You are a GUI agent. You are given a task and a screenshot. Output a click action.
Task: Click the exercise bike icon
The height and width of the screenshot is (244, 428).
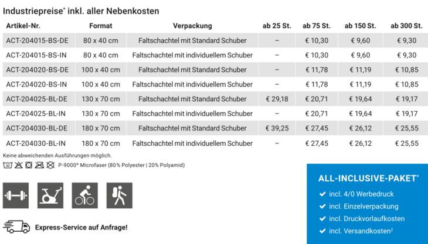(x=50, y=195)
